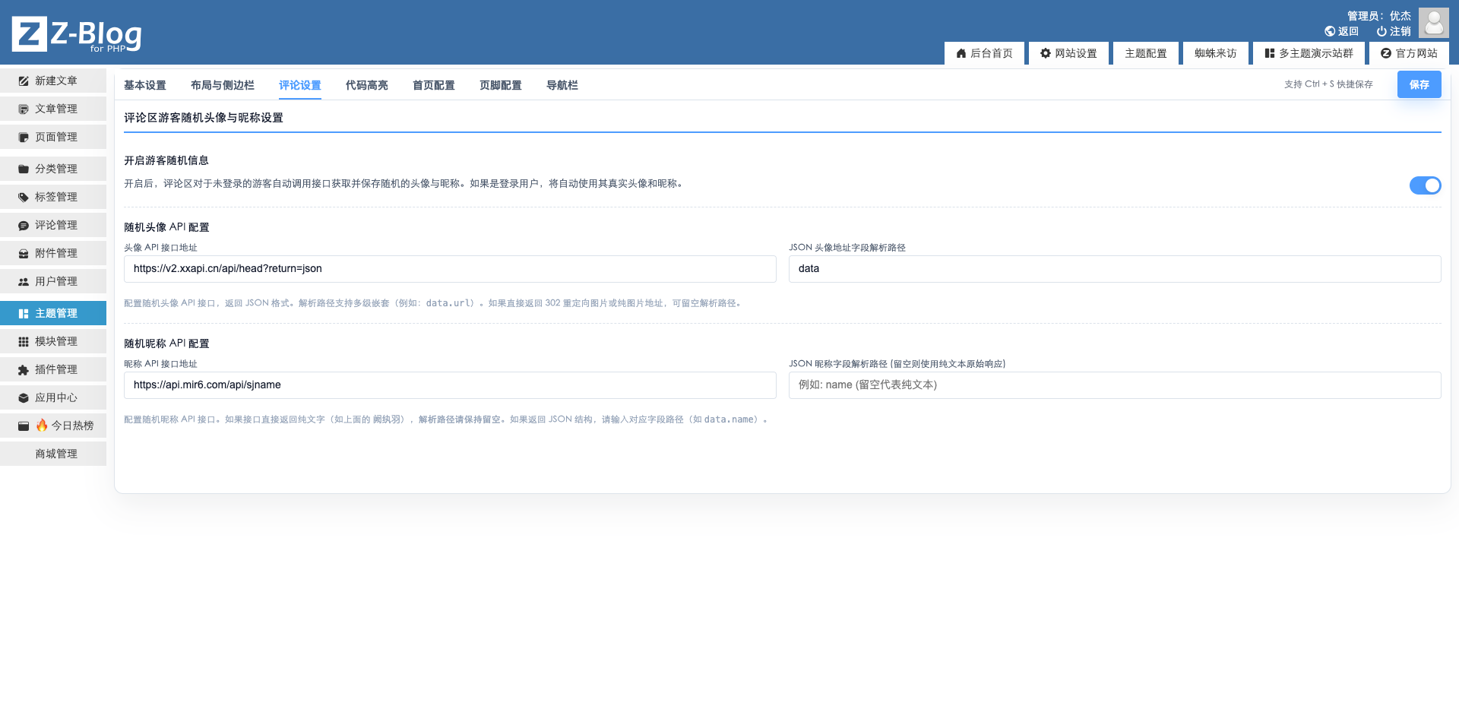Open 商城管理 in the sidebar
This screenshot has width=1459, height=728.
(53, 454)
